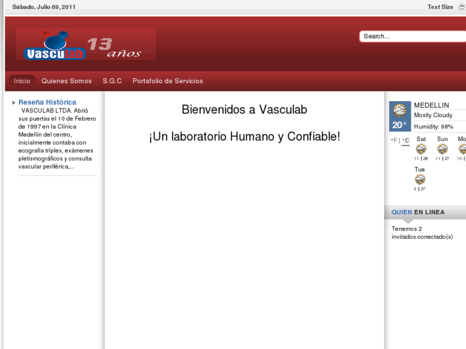Click the 13 años anniversary graphic
This screenshot has height=349, width=466.
coord(115,47)
